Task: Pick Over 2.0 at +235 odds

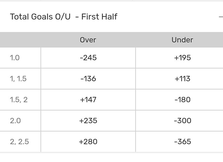Action: pos(88,121)
